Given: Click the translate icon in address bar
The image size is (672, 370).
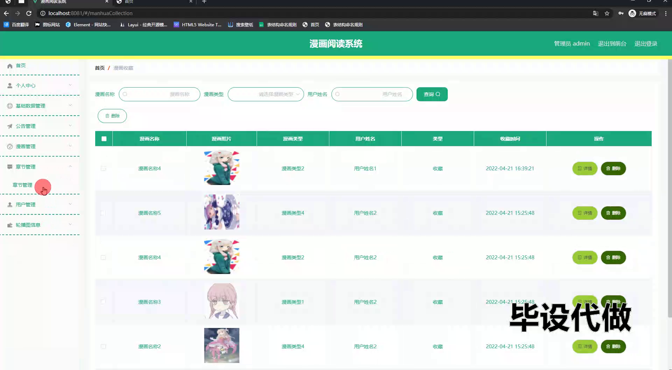Looking at the screenshot, I should (x=595, y=13).
